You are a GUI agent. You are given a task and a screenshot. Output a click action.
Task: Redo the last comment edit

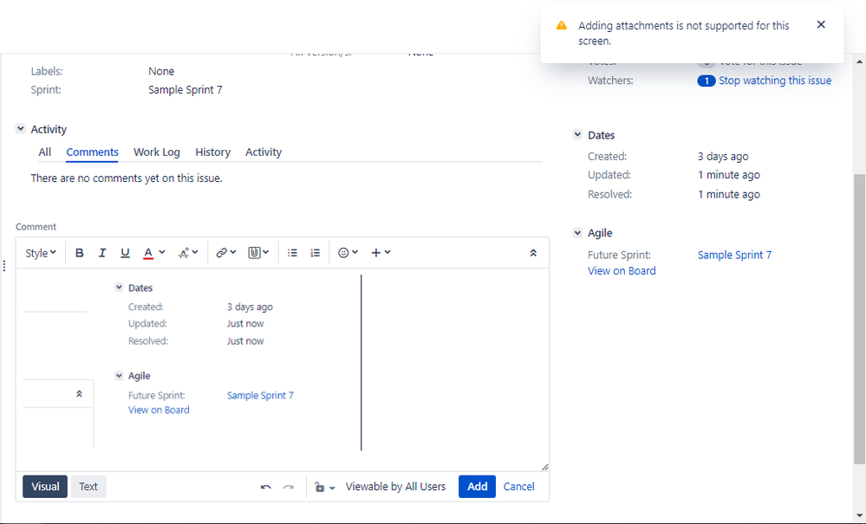(289, 486)
